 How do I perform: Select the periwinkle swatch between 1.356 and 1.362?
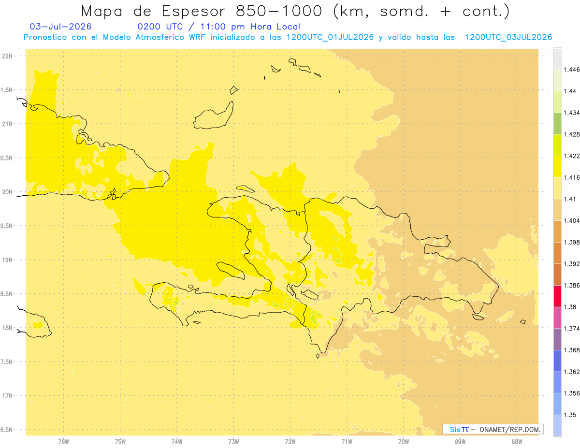(557, 382)
